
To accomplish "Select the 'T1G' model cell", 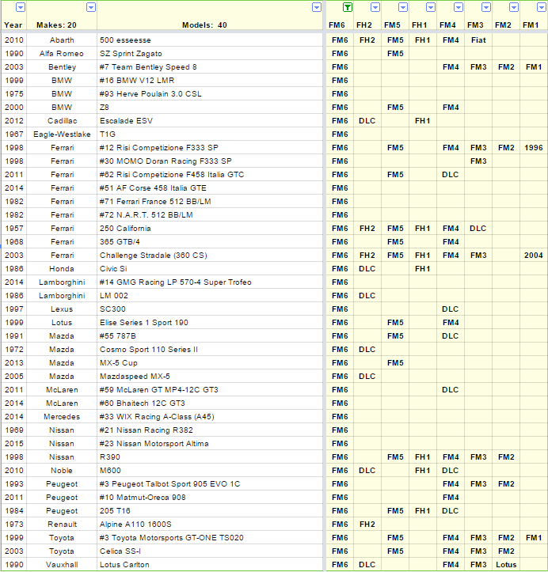I will click(x=210, y=134).
